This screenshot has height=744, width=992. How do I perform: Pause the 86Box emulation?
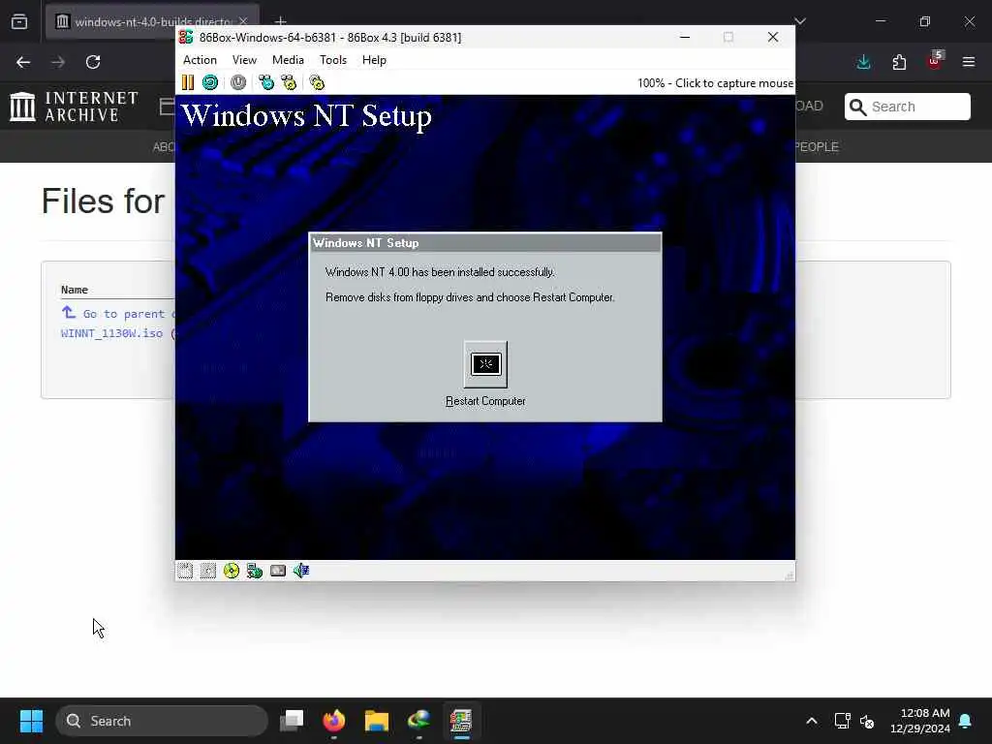[x=188, y=82]
